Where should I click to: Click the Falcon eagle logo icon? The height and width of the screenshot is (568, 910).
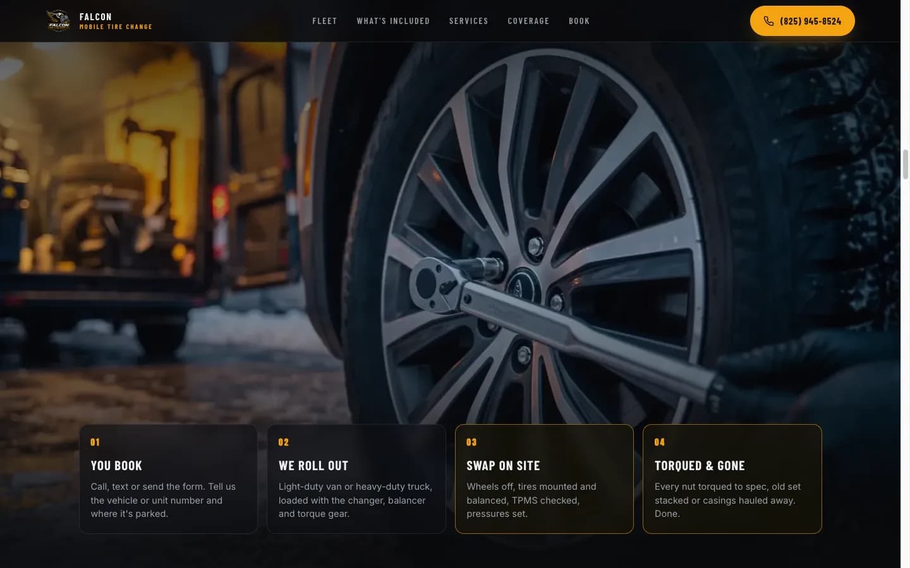tap(59, 21)
